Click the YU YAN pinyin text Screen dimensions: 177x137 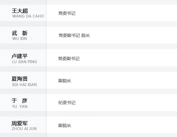click(20, 107)
